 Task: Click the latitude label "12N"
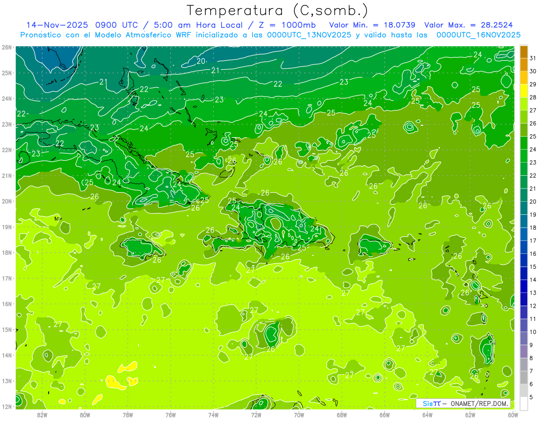pyautogui.click(x=7, y=406)
